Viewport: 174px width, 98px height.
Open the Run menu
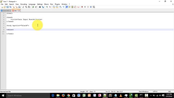pyautogui.click(x=52, y=4)
